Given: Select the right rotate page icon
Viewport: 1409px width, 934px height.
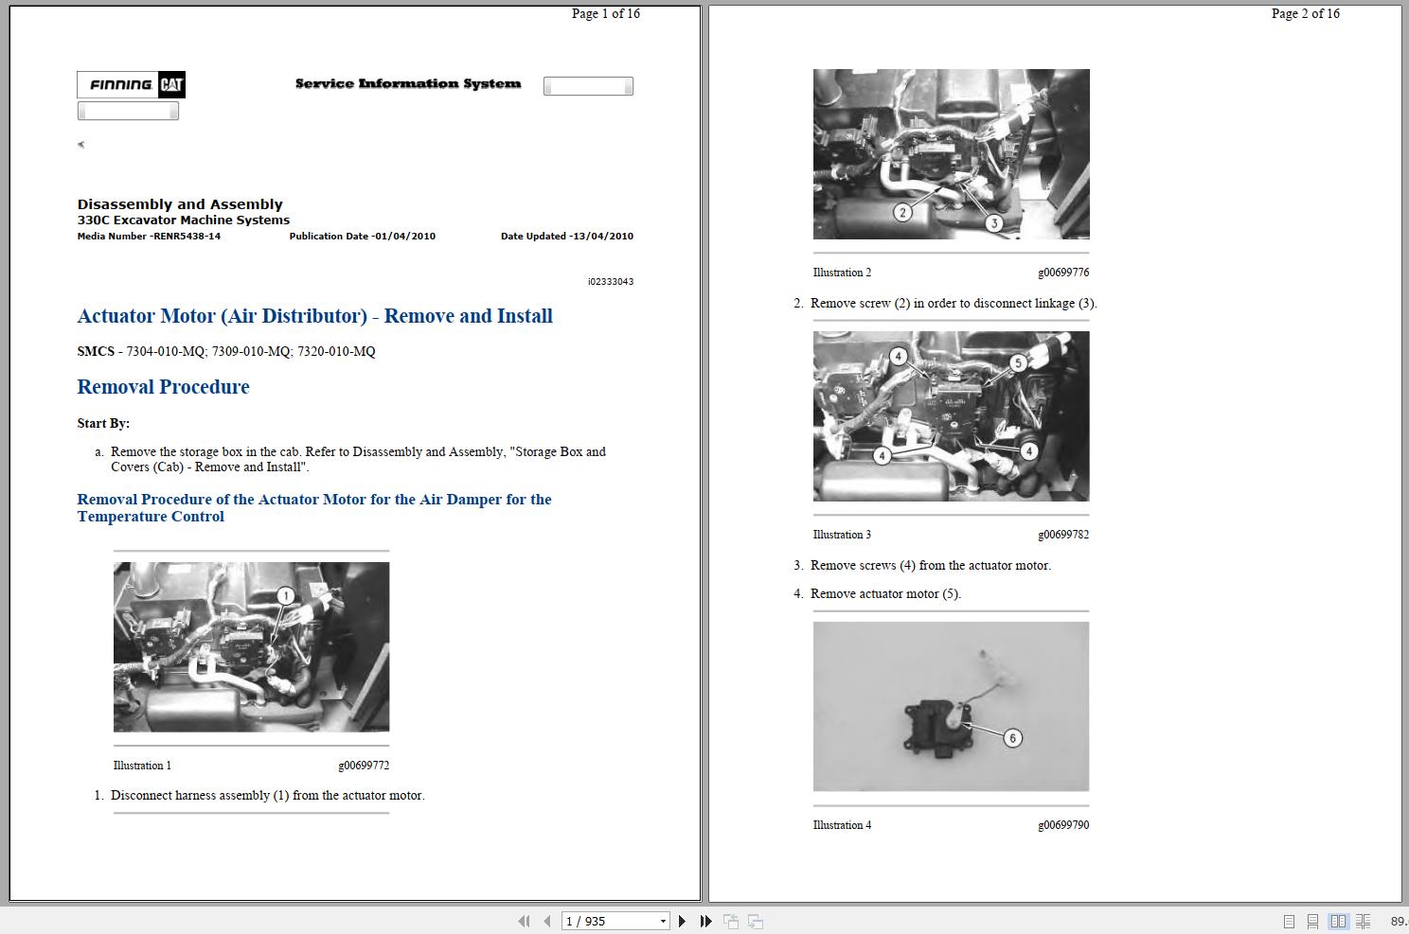Looking at the screenshot, I should [x=755, y=920].
